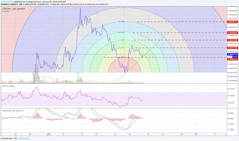The image size is (239, 141).
Task: Click the 22 date label on time axis
Action: [148, 134]
